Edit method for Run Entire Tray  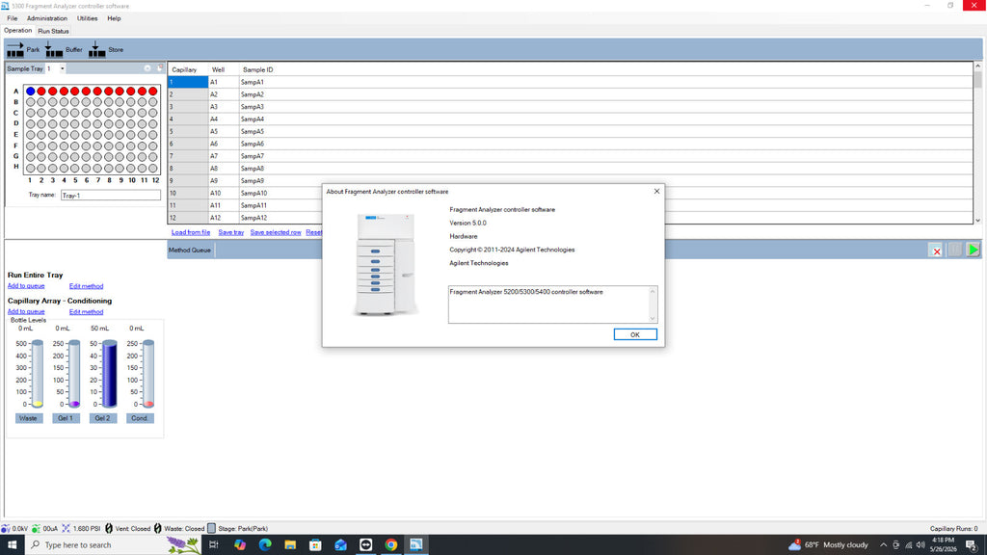[86, 286]
